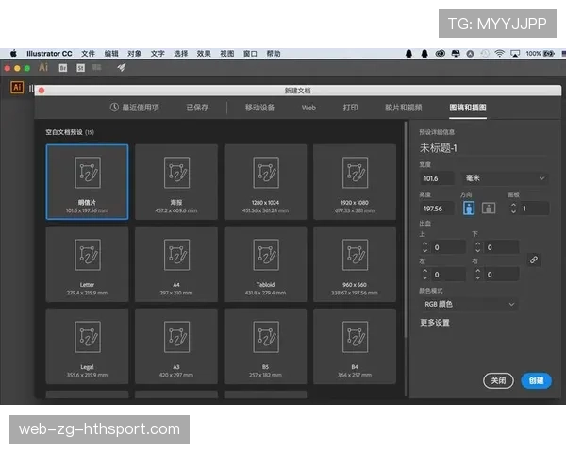Close the 新建文档 dialog with red button
The image size is (566, 453).
[x=42, y=91]
